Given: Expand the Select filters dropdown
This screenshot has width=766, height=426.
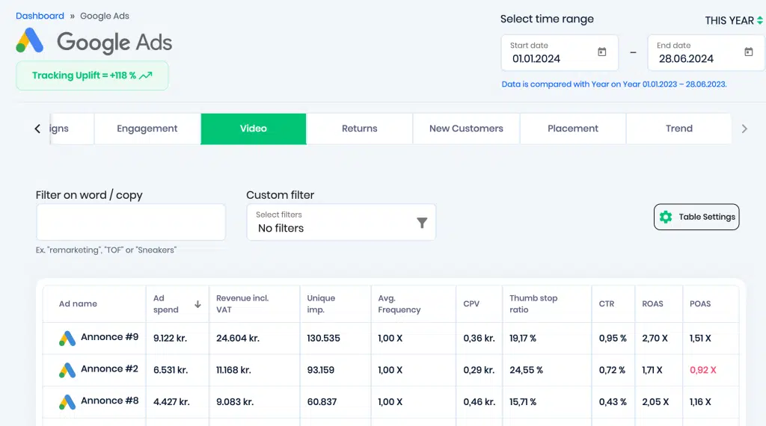Looking at the screenshot, I should point(341,222).
